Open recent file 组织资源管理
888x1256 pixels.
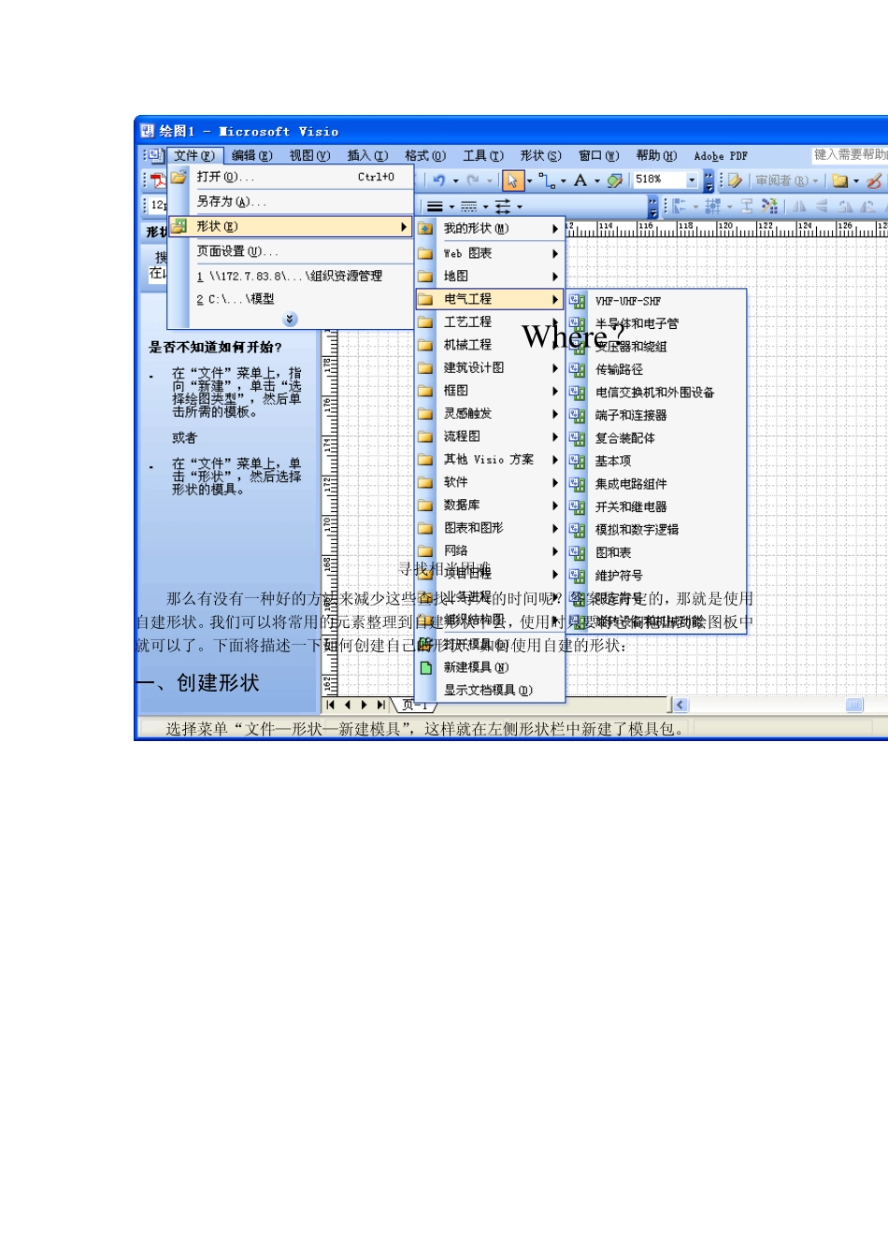291,277
